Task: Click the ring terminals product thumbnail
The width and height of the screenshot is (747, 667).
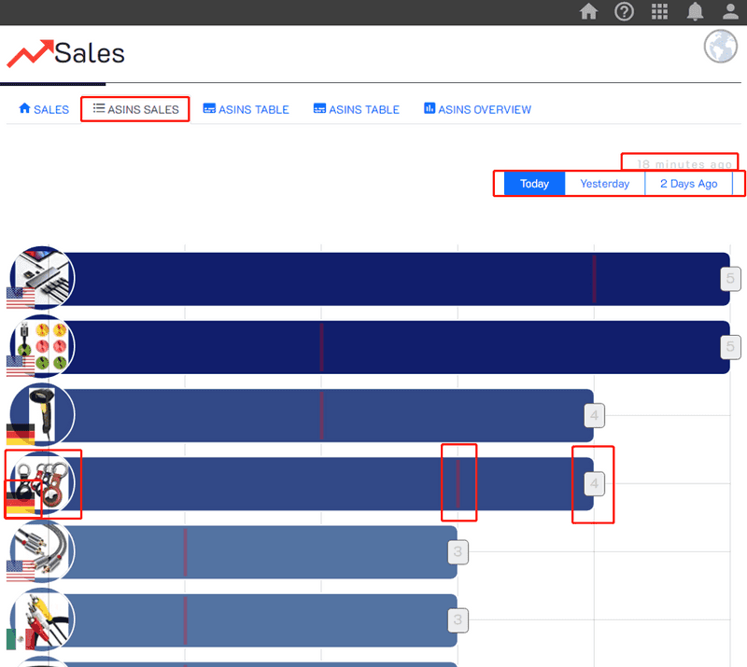Action: coord(44,482)
